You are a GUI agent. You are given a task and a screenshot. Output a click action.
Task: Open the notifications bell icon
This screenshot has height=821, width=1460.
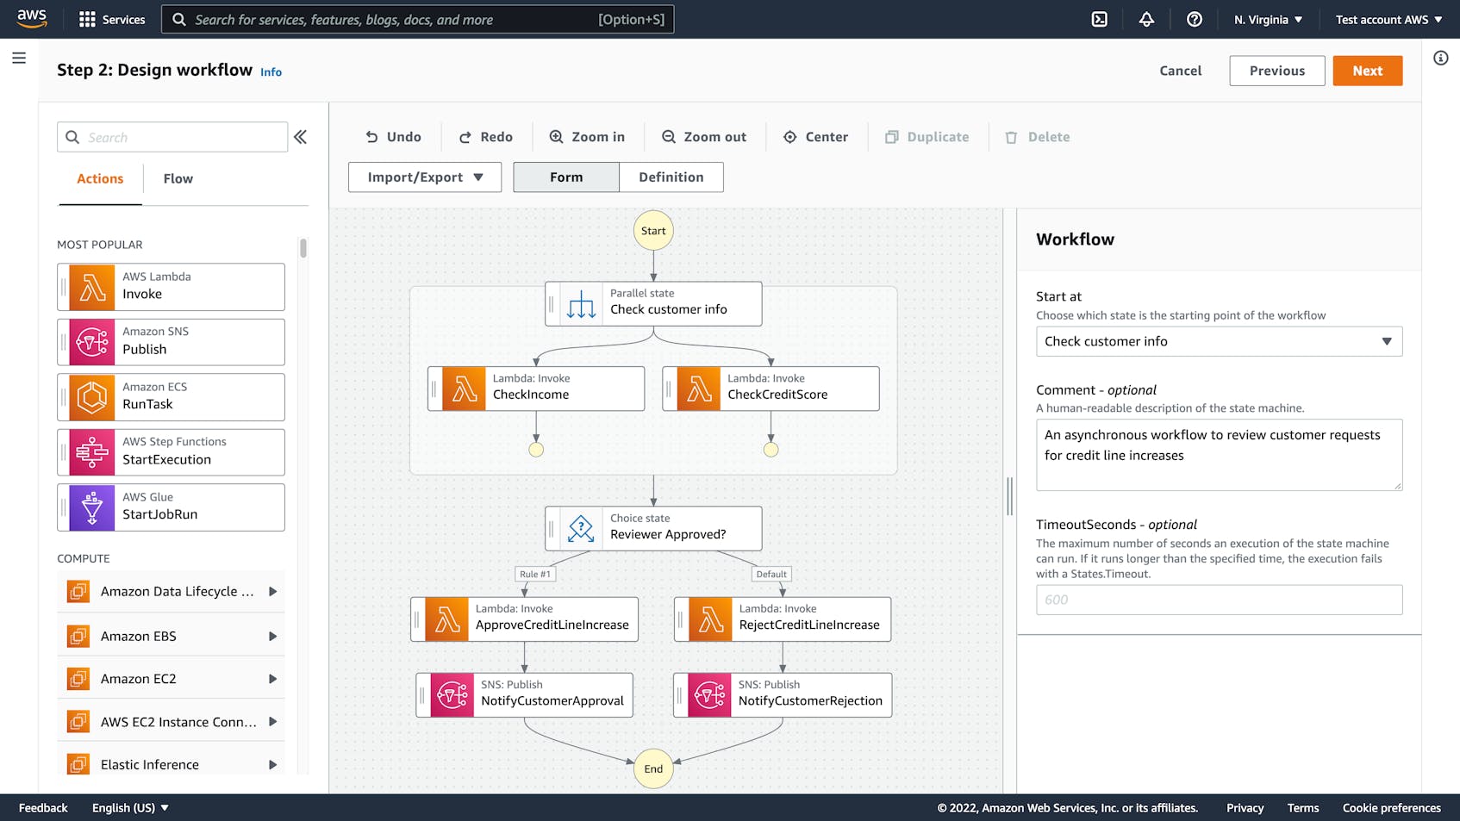(1146, 18)
